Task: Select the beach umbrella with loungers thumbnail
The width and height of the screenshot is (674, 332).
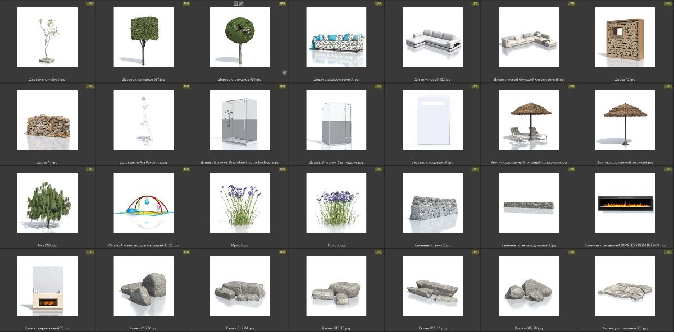Action: pyautogui.click(x=529, y=120)
